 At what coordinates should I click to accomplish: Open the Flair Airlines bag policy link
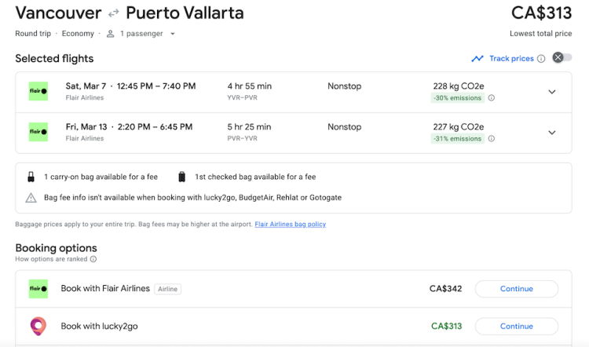pyautogui.click(x=290, y=225)
